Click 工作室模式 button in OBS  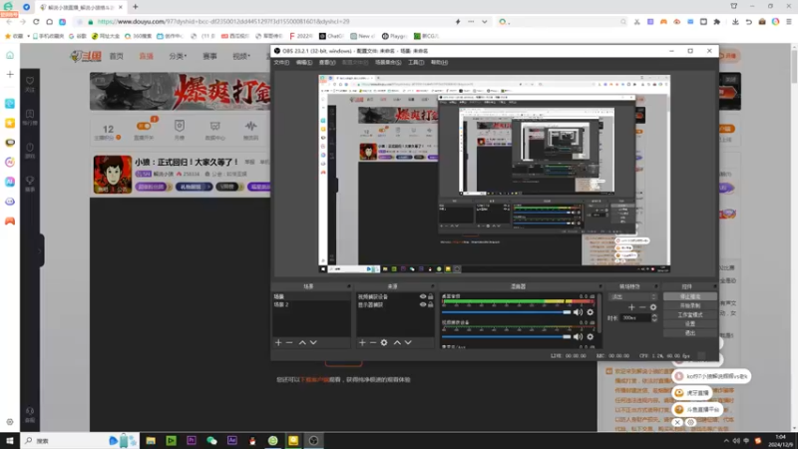click(x=690, y=314)
